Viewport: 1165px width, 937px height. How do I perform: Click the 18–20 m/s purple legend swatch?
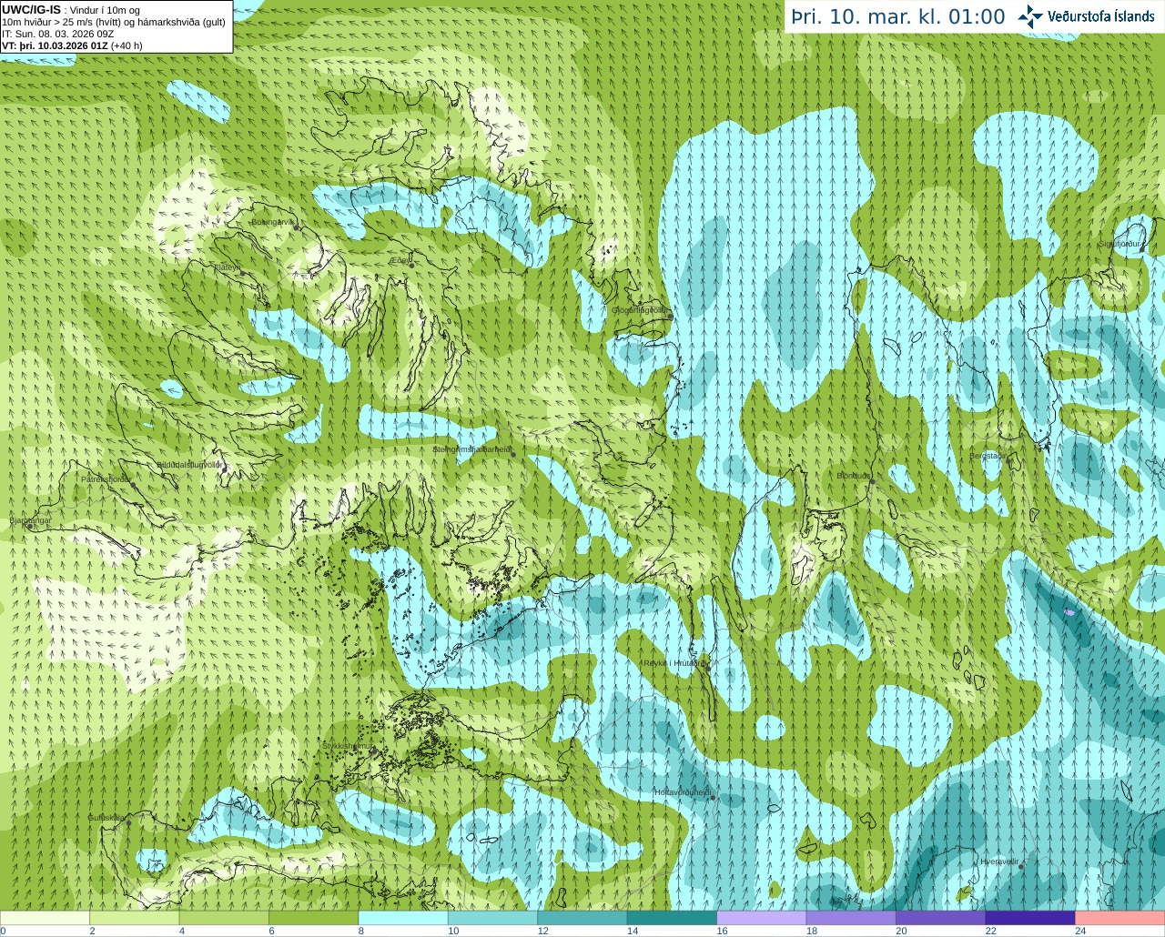(x=851, y=918)
